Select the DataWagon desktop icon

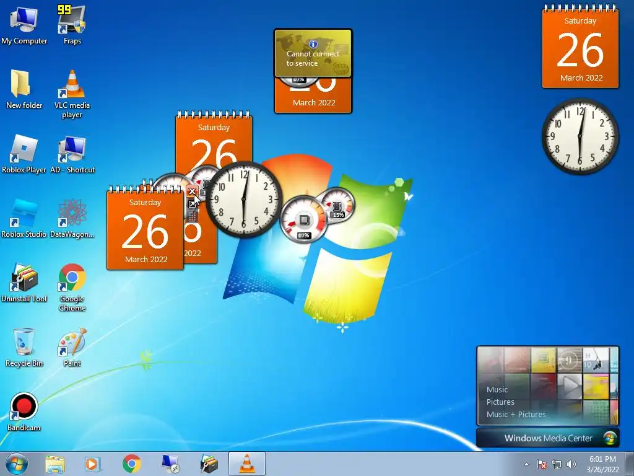pos(72,219)
